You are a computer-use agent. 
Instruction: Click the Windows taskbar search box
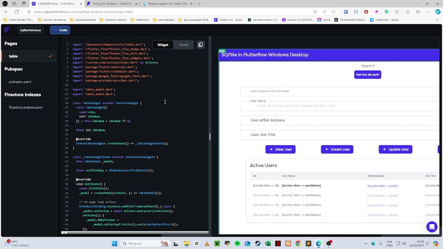[145, 243]
